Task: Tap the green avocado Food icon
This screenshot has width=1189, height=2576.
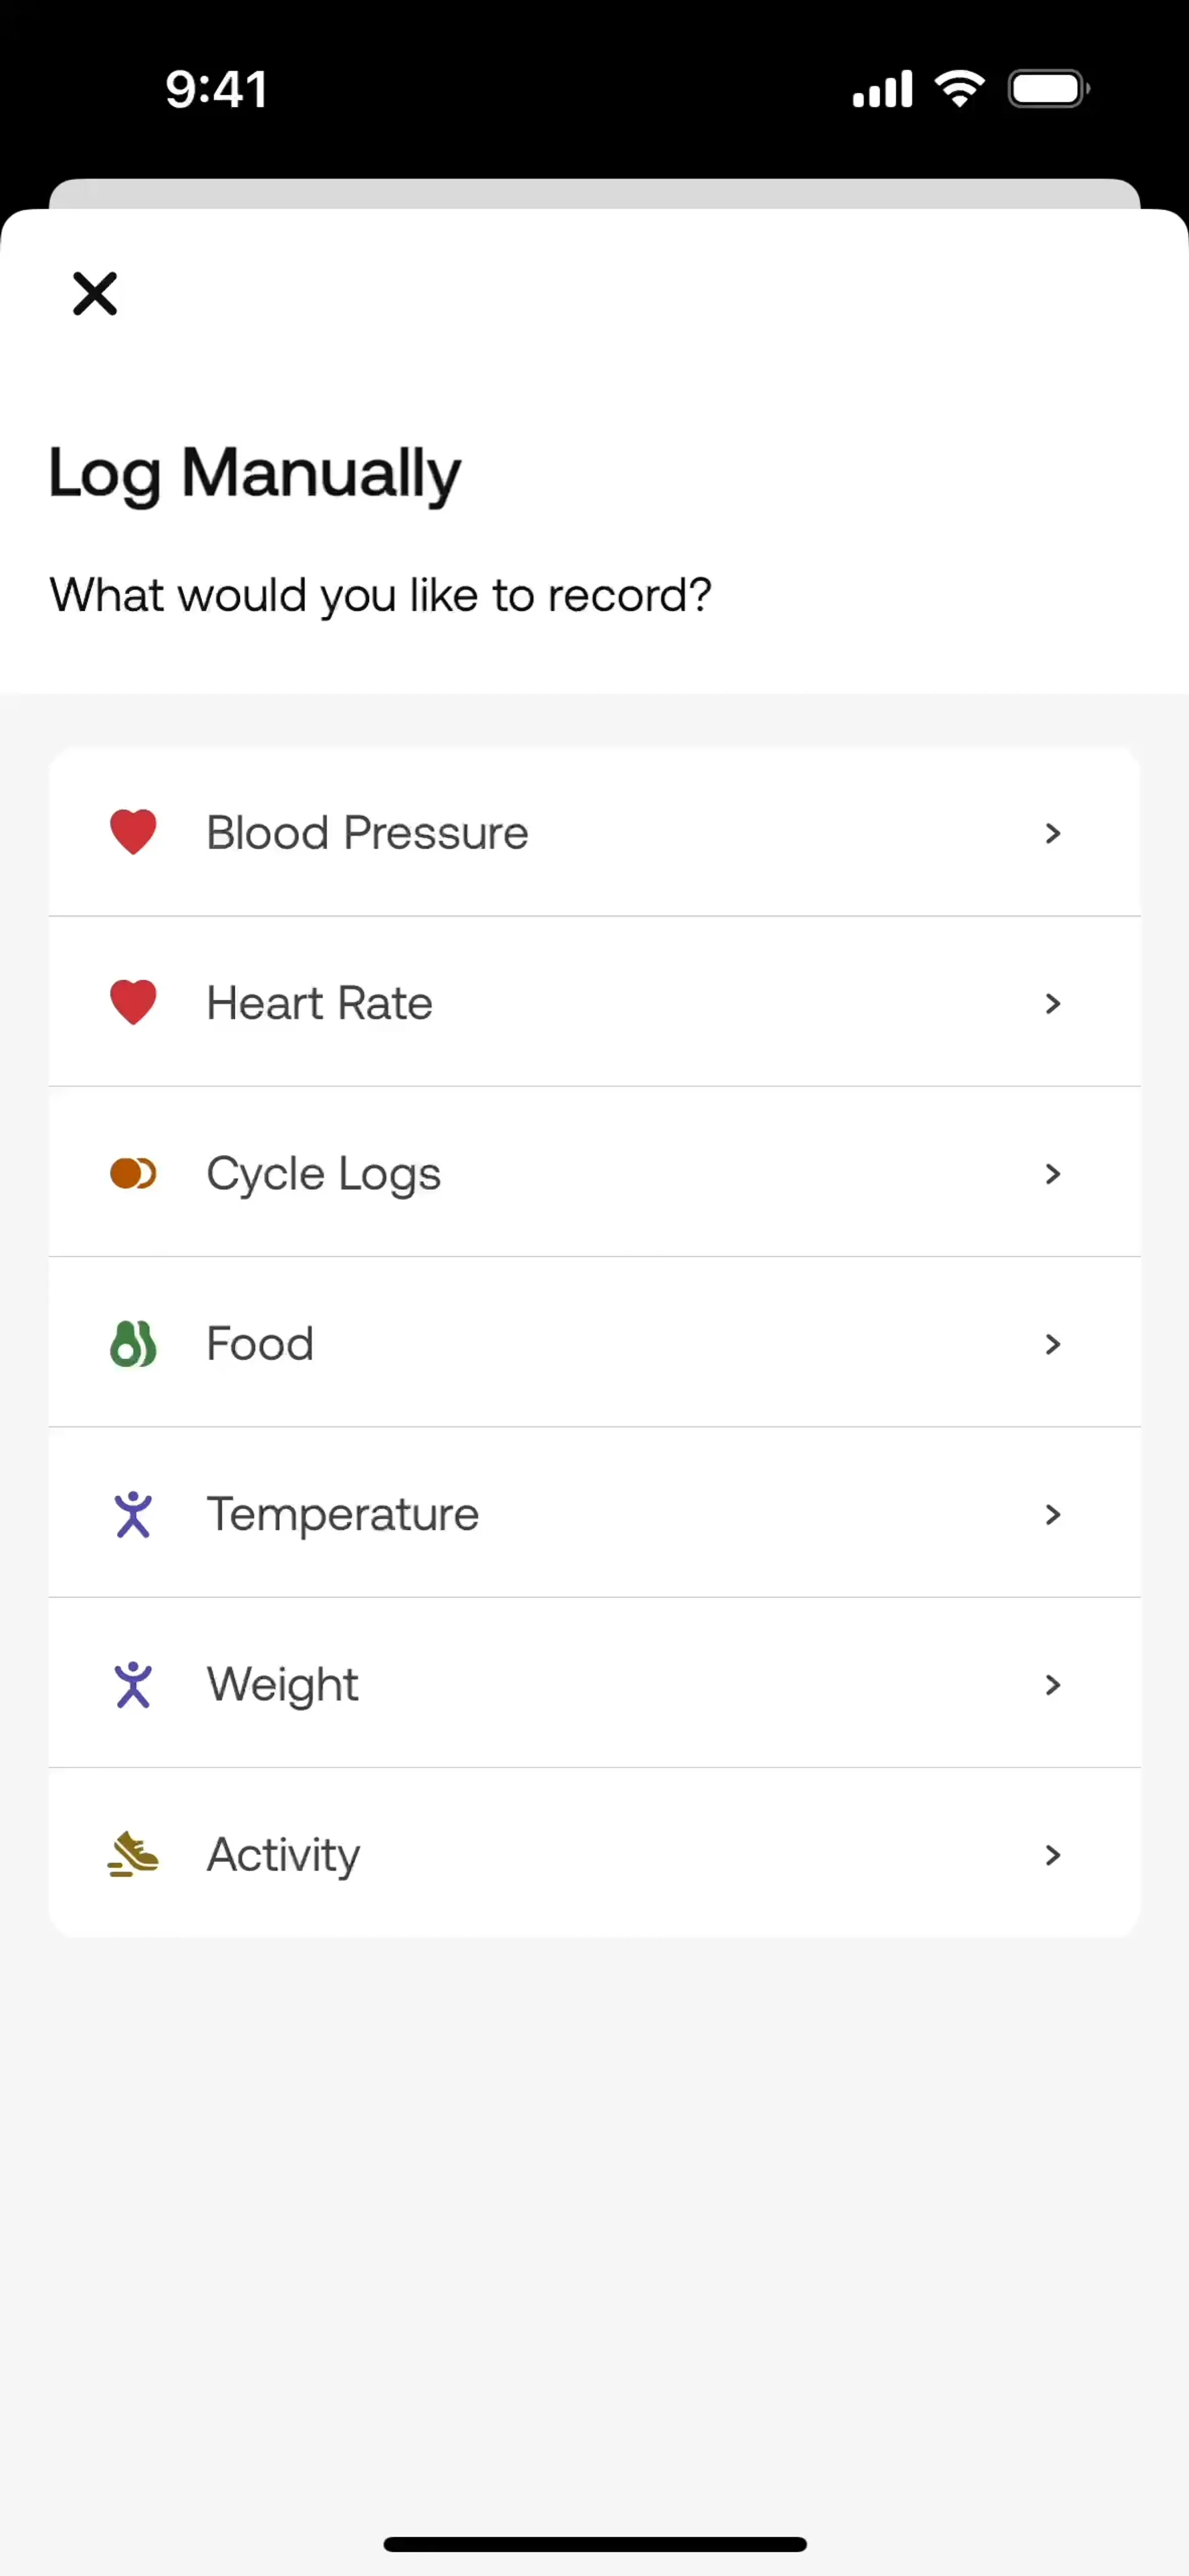Action: pos(133,1343)
